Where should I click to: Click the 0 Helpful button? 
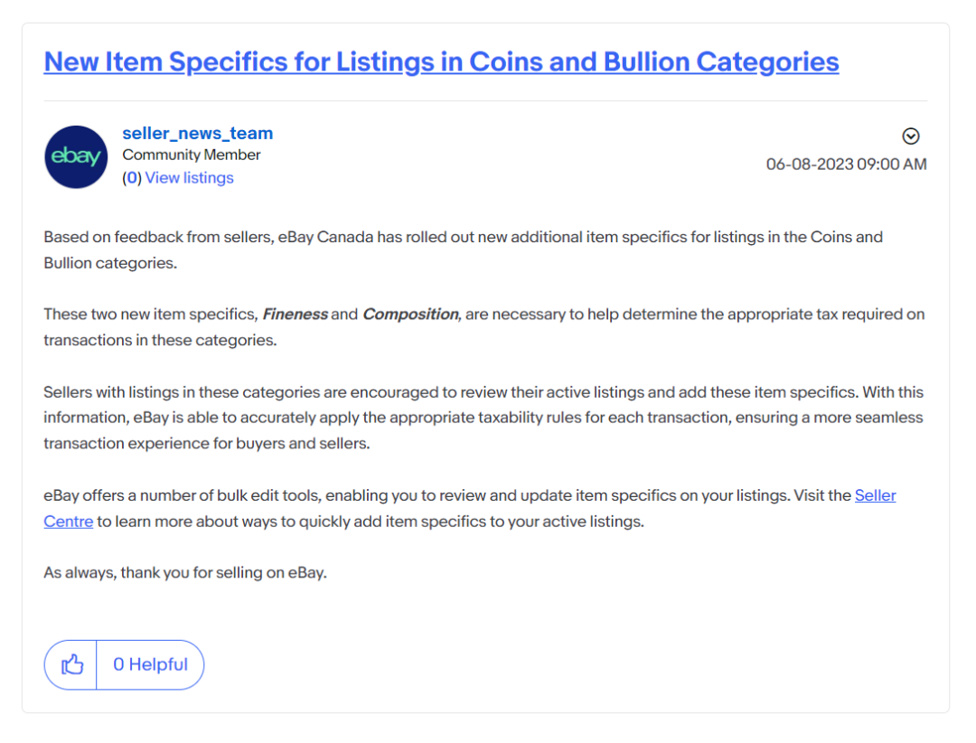(150, 665)
